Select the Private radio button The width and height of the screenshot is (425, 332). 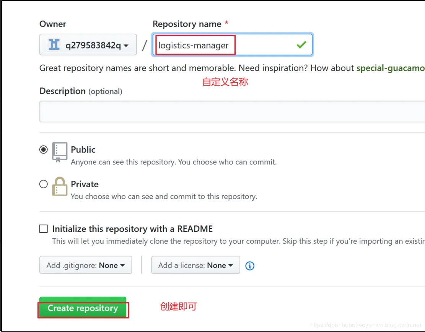43,184
